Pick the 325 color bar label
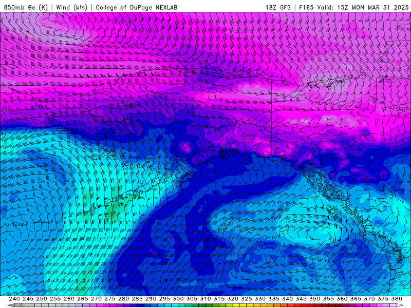 click(x=247, y=299)
